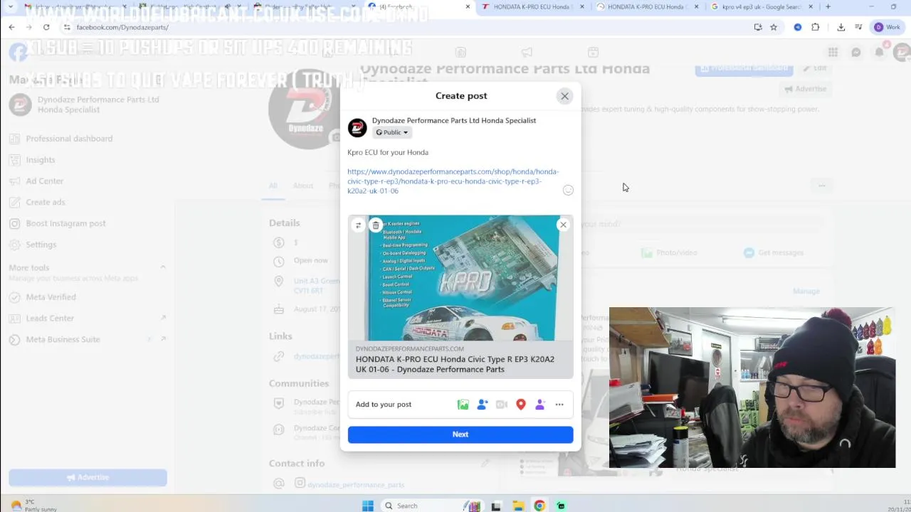Open Meta Verified in the sidebar
Image resolution: width=911 pixels, height=512 pixels.
click(x=51, y=297)
